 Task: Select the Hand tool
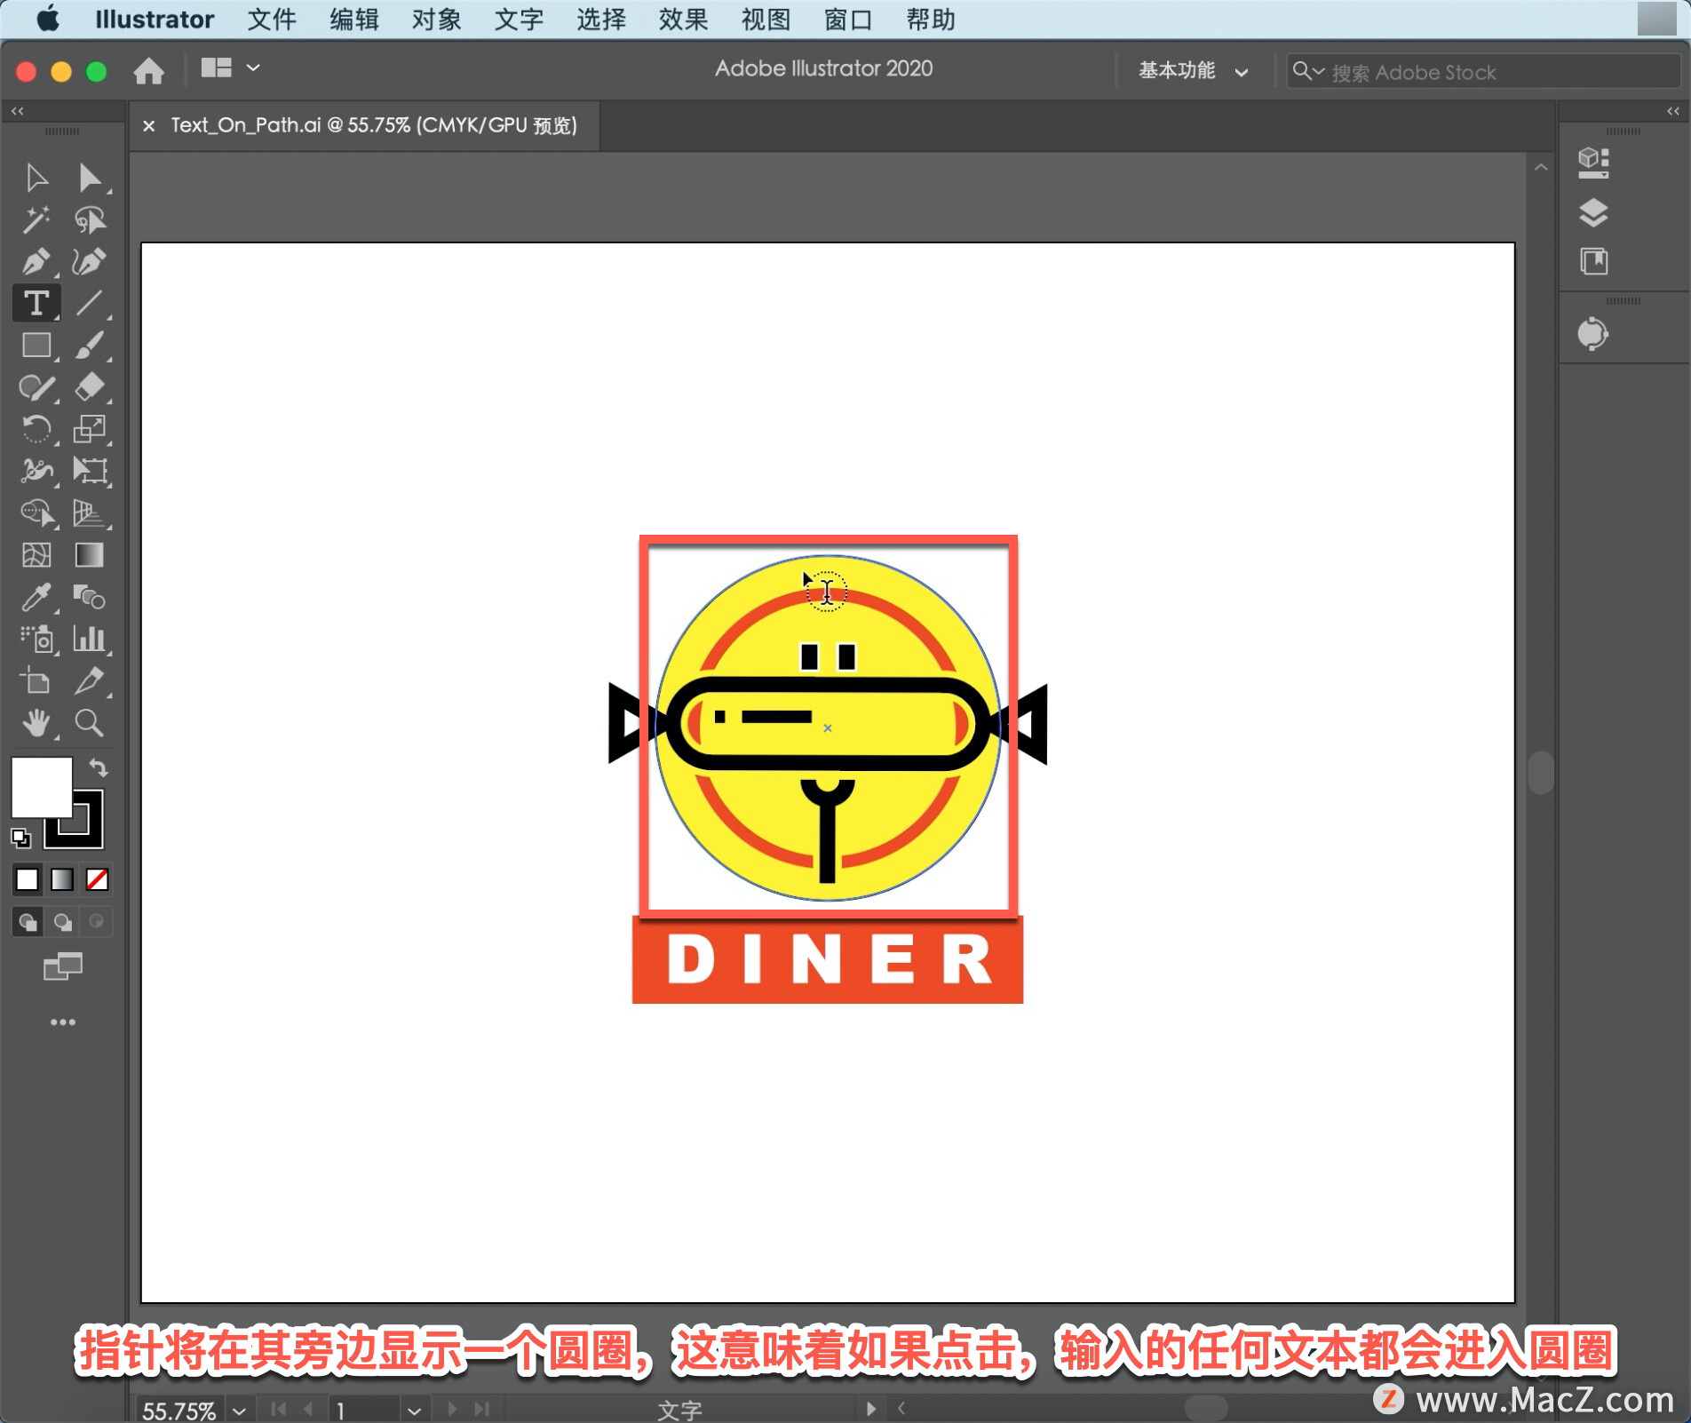pyautogui.click(x=36, y=723)
